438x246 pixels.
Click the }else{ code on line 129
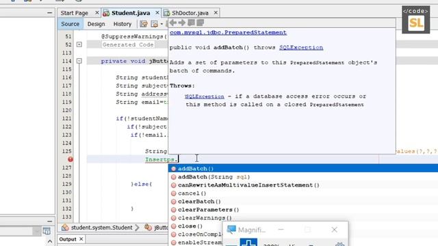[x=142, y=184]
